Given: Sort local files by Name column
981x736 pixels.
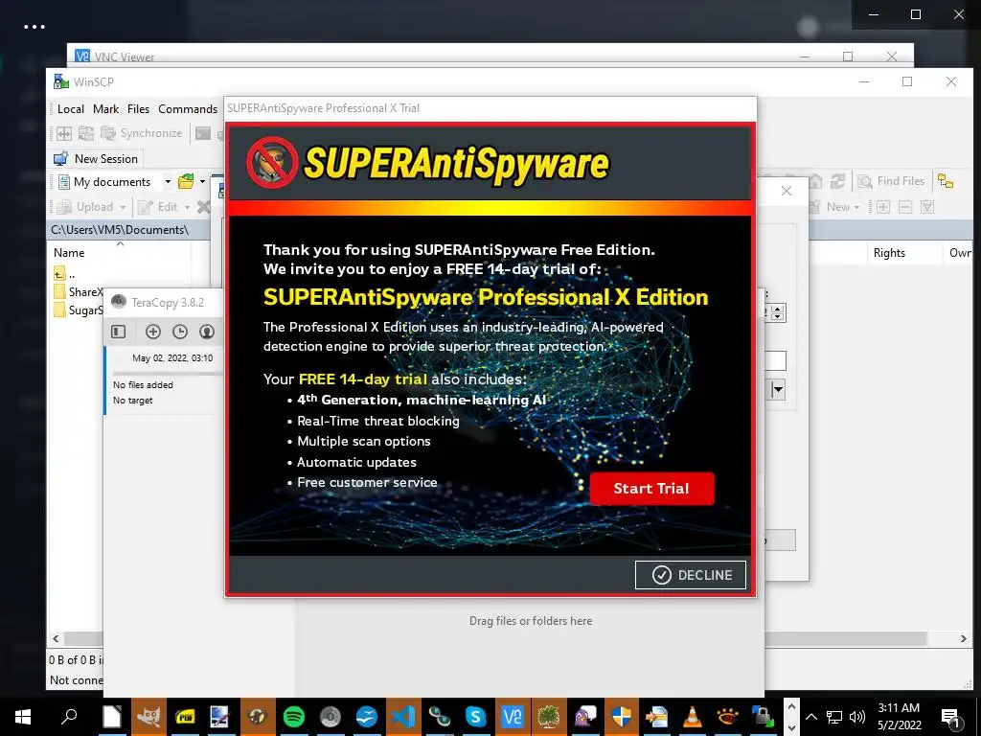Looking at the screenshot, I should pyautogui.click(x=69, y=253).
